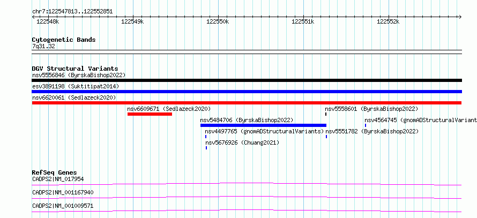This screenshot has width=477, height=218.
Task: Click the magenta line of CADPS2|NM_001009571
Action: tap(247, 211)
